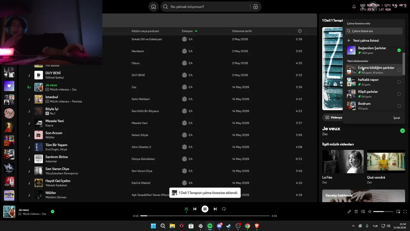This screenshot has width=410, height=231.
Task: Select the Sarılırım Birine track title
Action: (57, 157)
